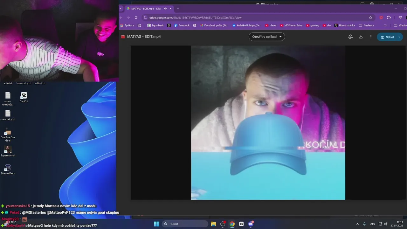This screenshot has height=229, width=407.
Task: Click the microphone icon in the system tray
Action: click(x=364, y=224)
